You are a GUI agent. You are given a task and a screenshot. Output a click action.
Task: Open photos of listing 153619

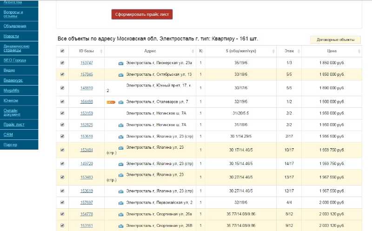(121, 191)
